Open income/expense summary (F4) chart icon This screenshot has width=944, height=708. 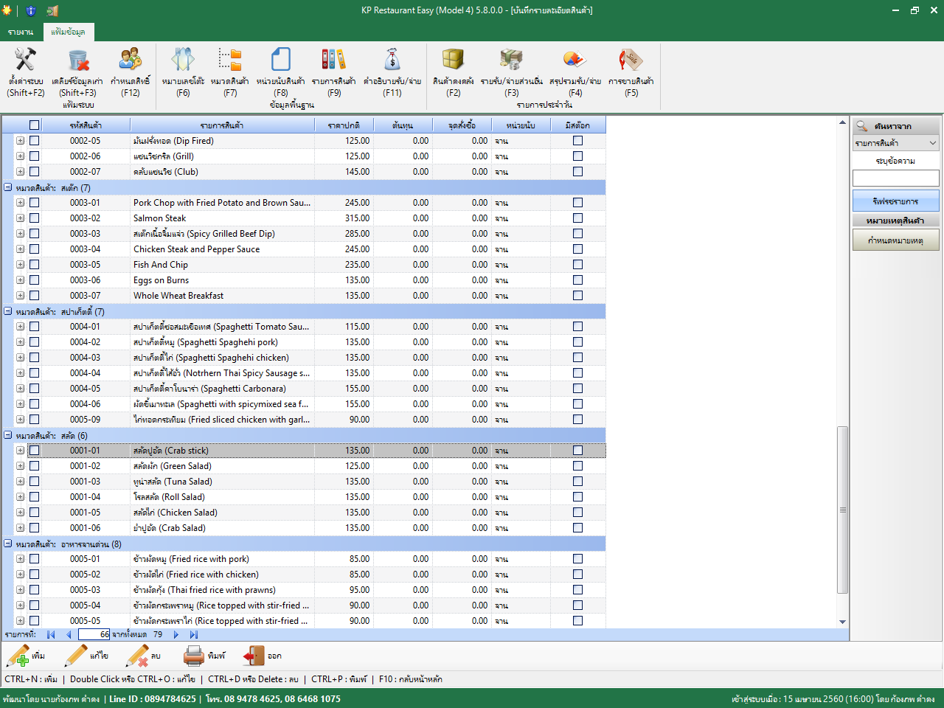(575, 60)
